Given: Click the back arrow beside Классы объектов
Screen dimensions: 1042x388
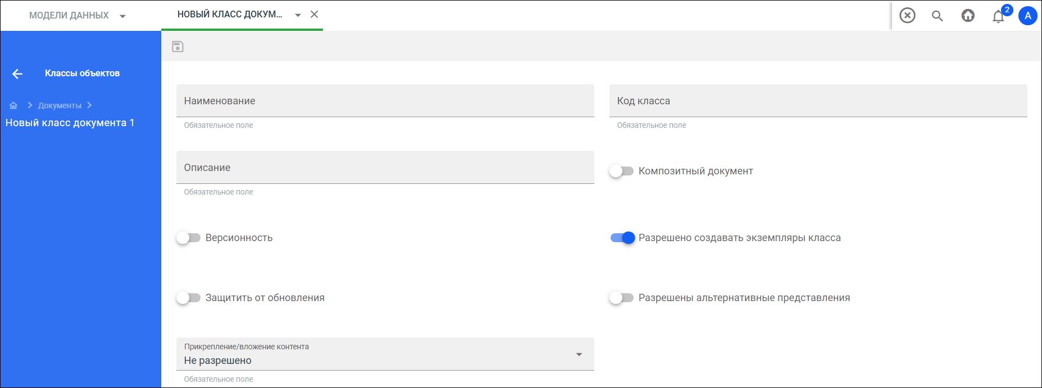Looking at the screenshot, I should (x=17, y=73).
